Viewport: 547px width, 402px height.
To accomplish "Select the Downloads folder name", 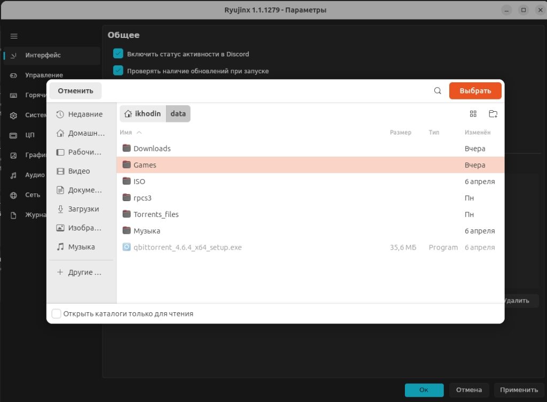I will pos(152,148).
